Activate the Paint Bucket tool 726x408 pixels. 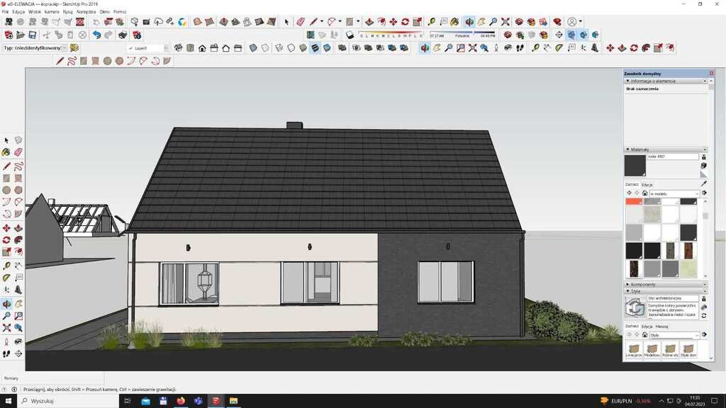pos(6,152)
